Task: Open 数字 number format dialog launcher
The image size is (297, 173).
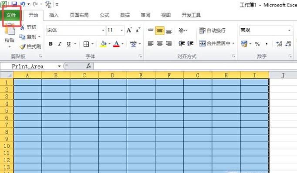Action: pos(290,56)
